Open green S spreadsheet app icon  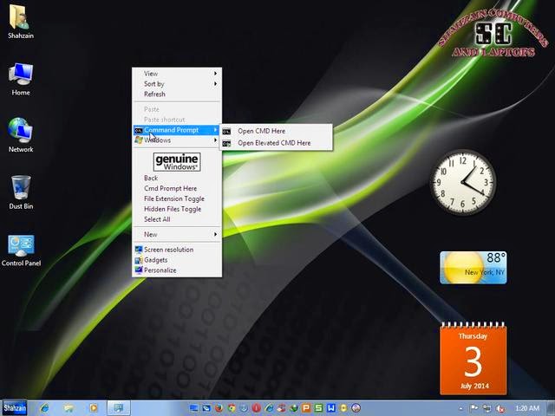tap(318, 408)
